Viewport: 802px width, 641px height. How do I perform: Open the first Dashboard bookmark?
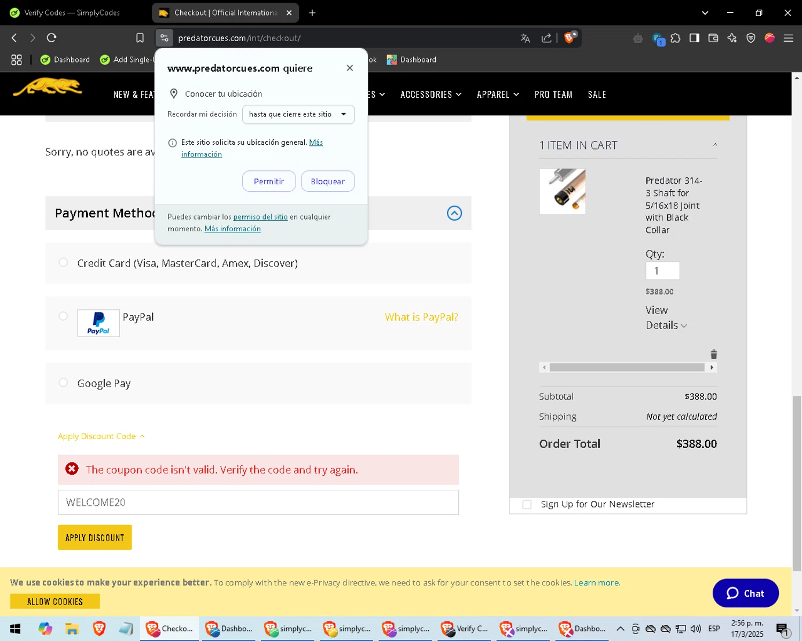[x=65, y=60]
